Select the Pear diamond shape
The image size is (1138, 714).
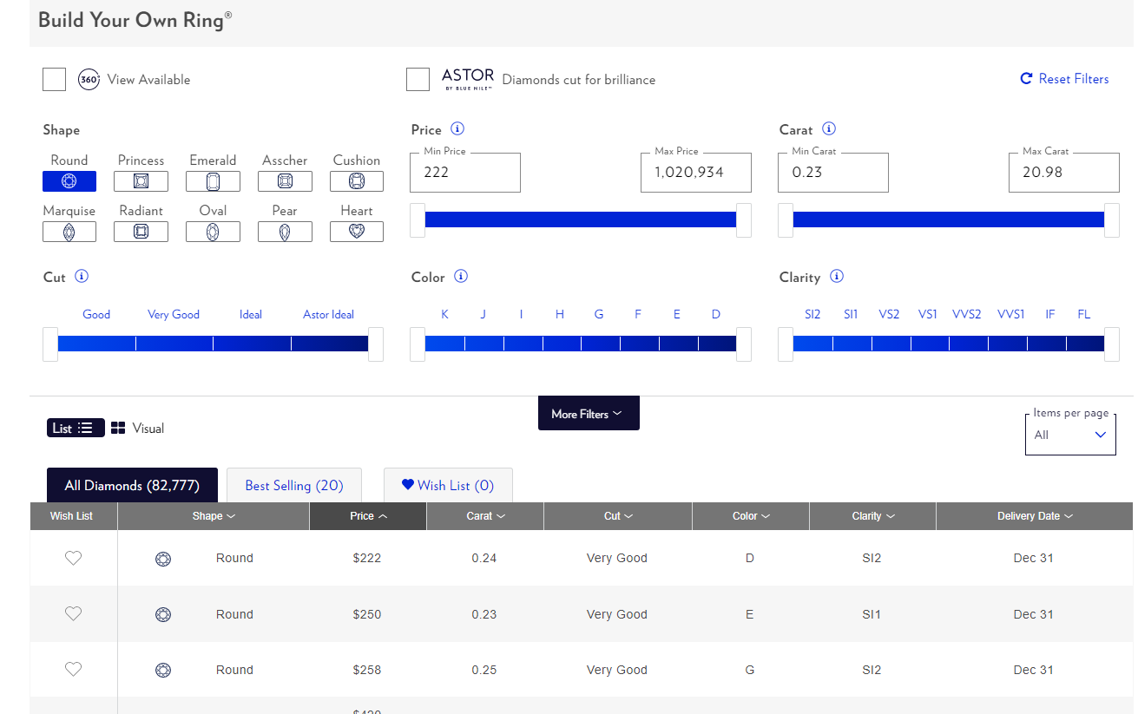click(x=285, y=232)
